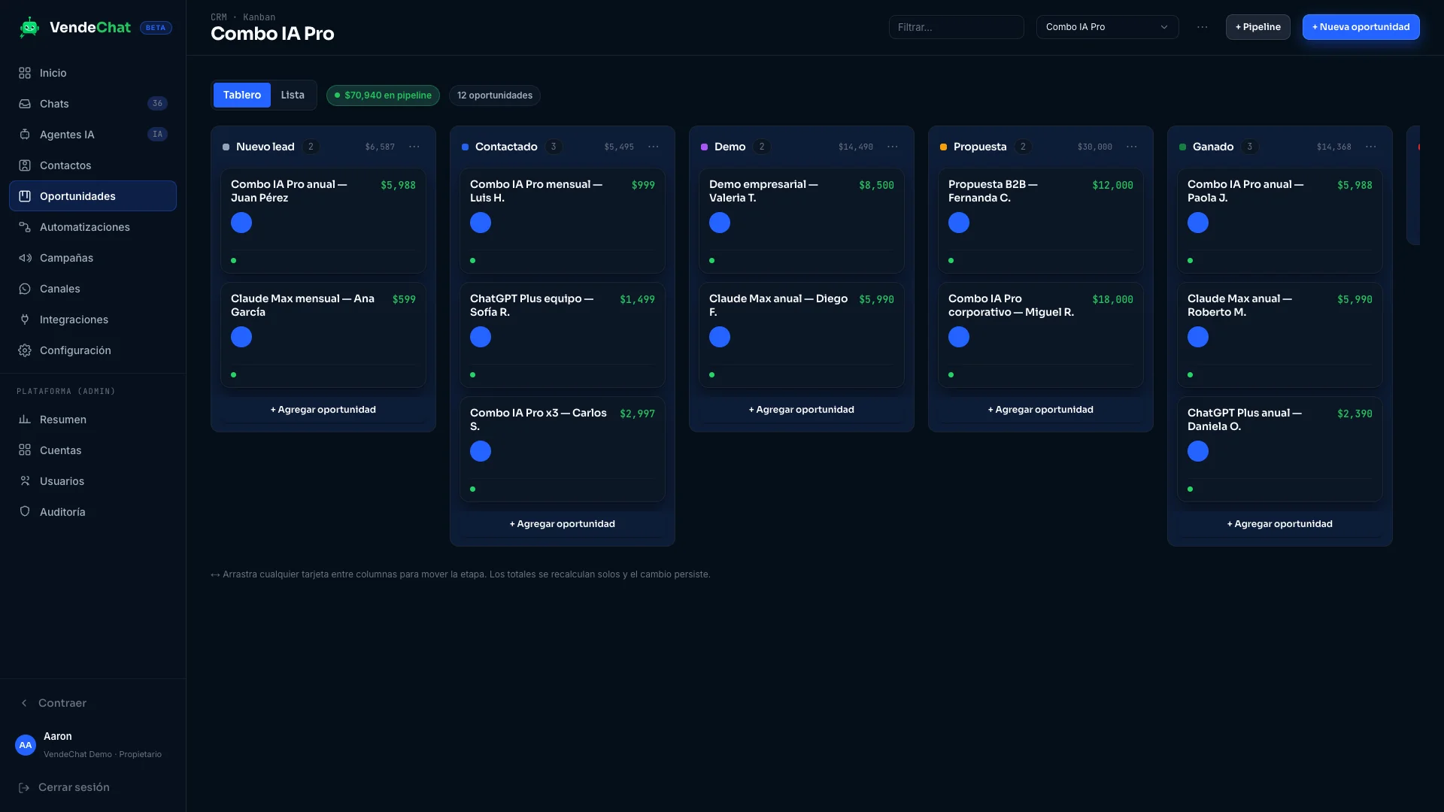This screenshot has width=1444, height=812.
Task: Select the Automatizaciones icon in sidebar
Action: (25, 227)
